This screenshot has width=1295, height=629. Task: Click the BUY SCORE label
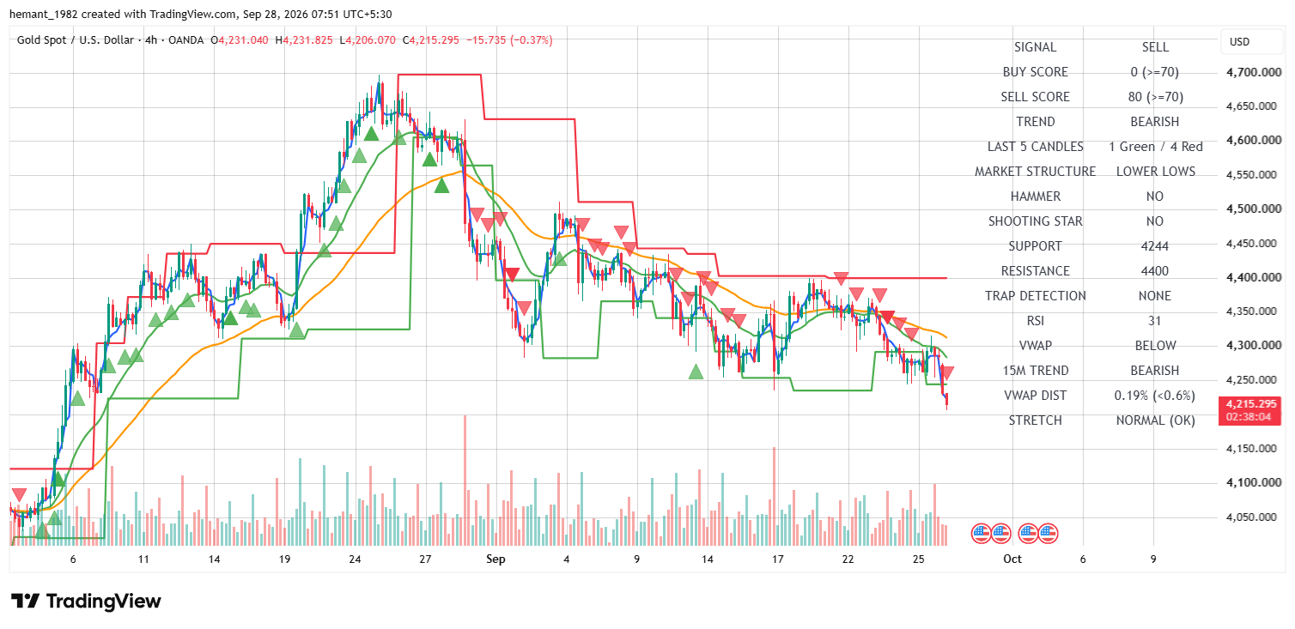coord(1036,72)
